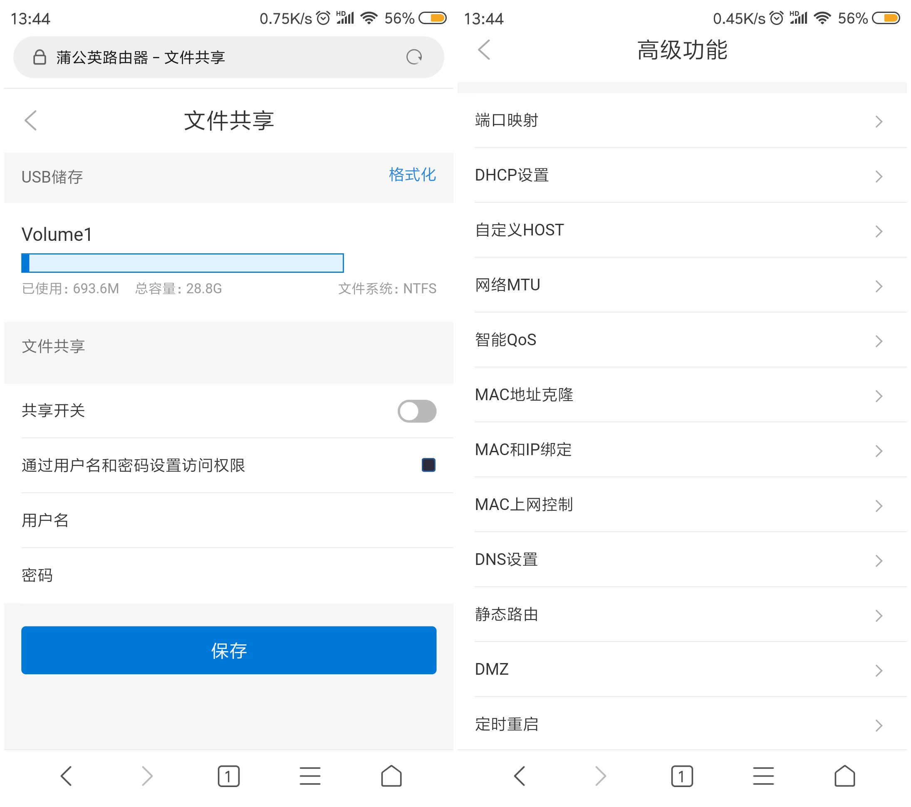This screenshot has height=807, width=911.
Task: Select the 智能QoS label
Action: tap(505, 340)
